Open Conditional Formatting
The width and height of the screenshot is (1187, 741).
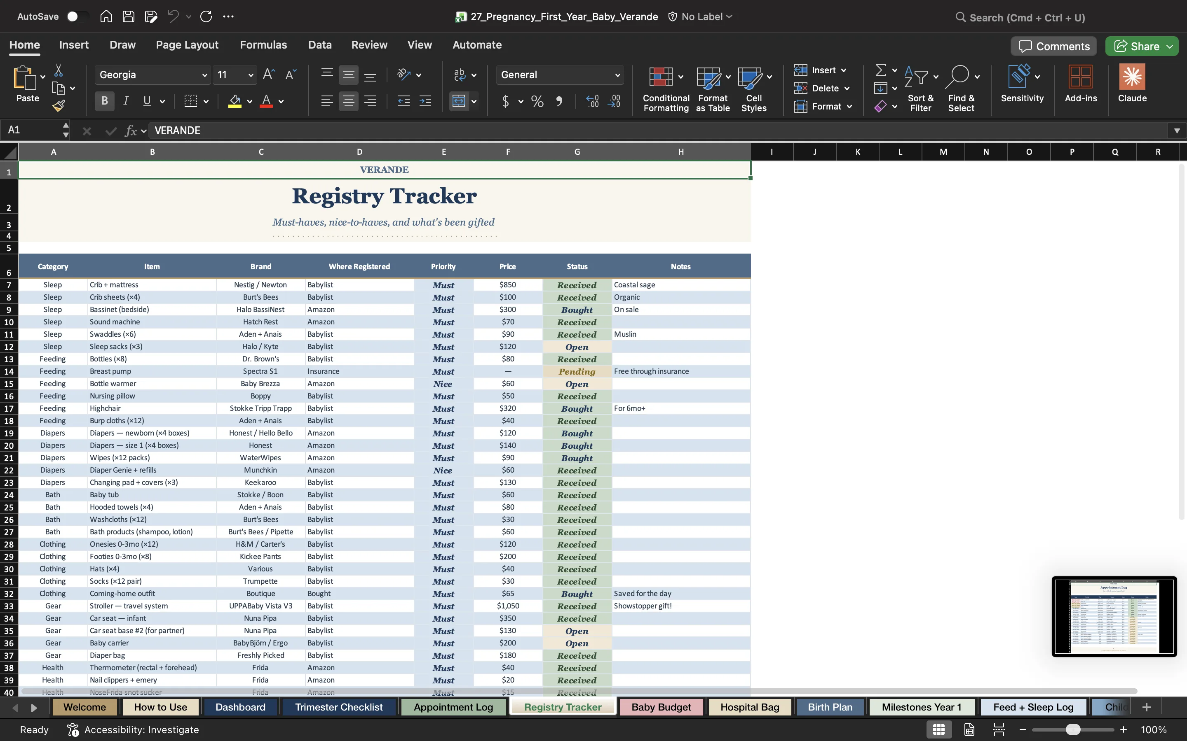[x=666, y=89]
